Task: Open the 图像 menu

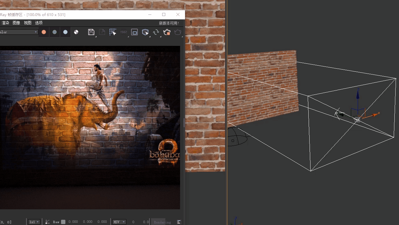Action: 16,23
